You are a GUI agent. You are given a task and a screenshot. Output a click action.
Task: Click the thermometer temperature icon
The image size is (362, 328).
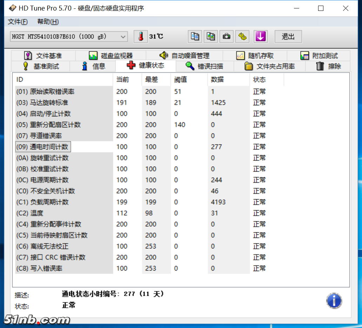click(140, 36)
